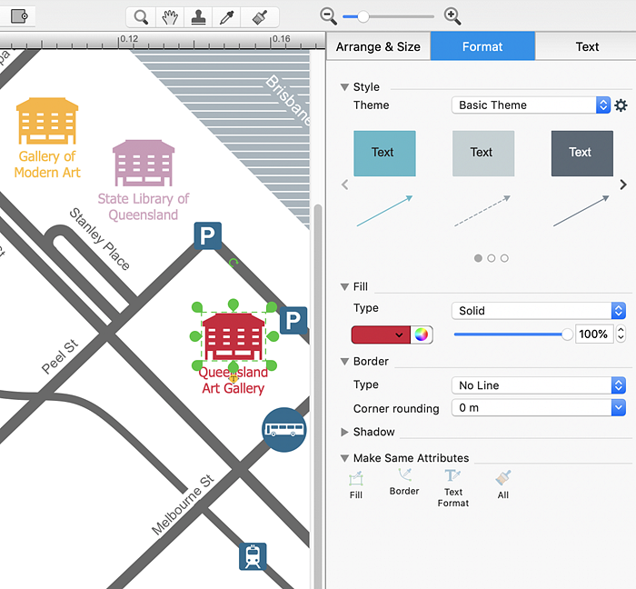Open the Border Type No Line dropdown
636x589 pixels.
point(538,385)
